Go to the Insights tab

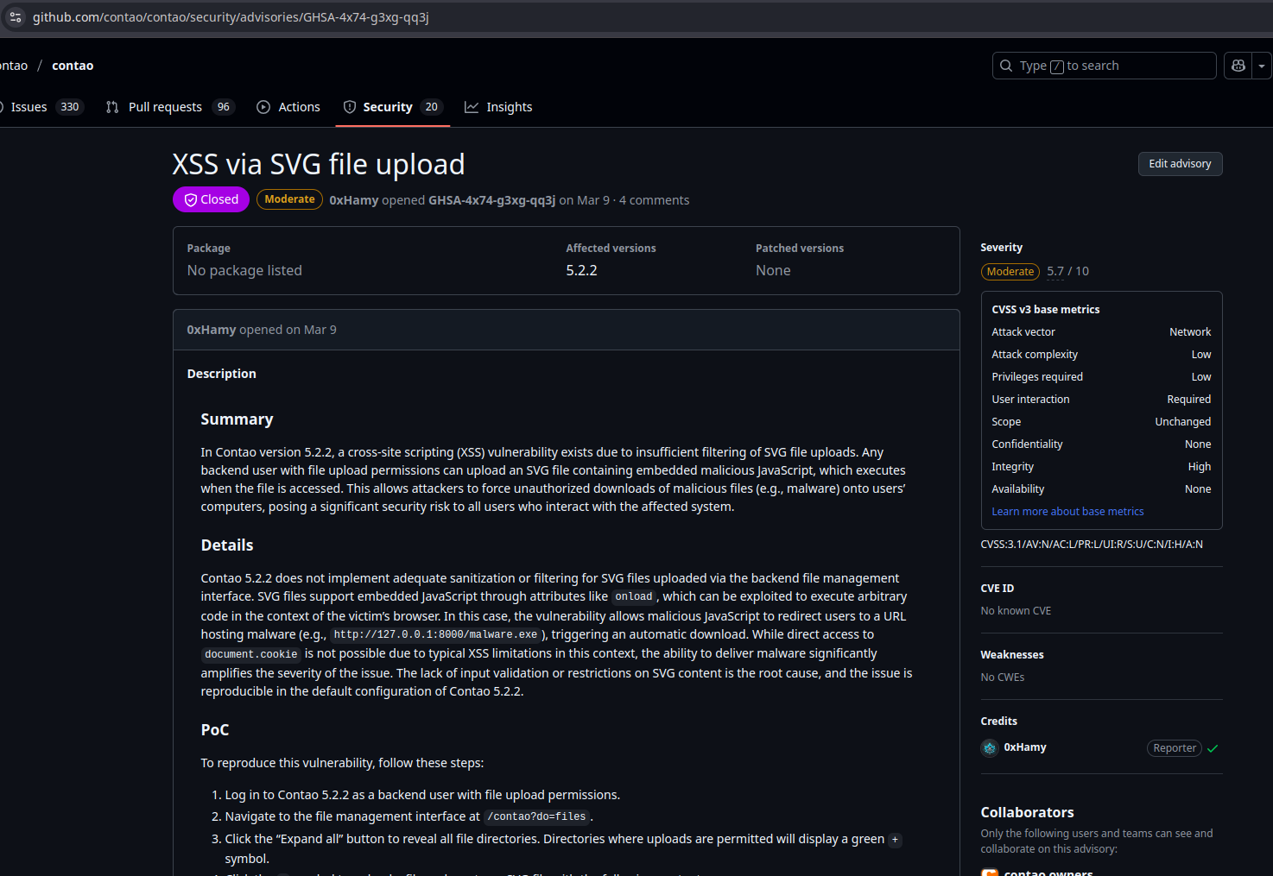(498, 107)
